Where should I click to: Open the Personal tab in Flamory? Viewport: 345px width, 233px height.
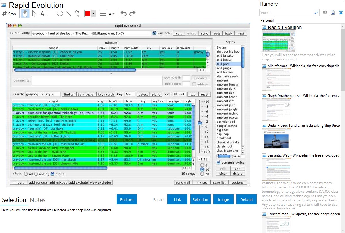267,20
